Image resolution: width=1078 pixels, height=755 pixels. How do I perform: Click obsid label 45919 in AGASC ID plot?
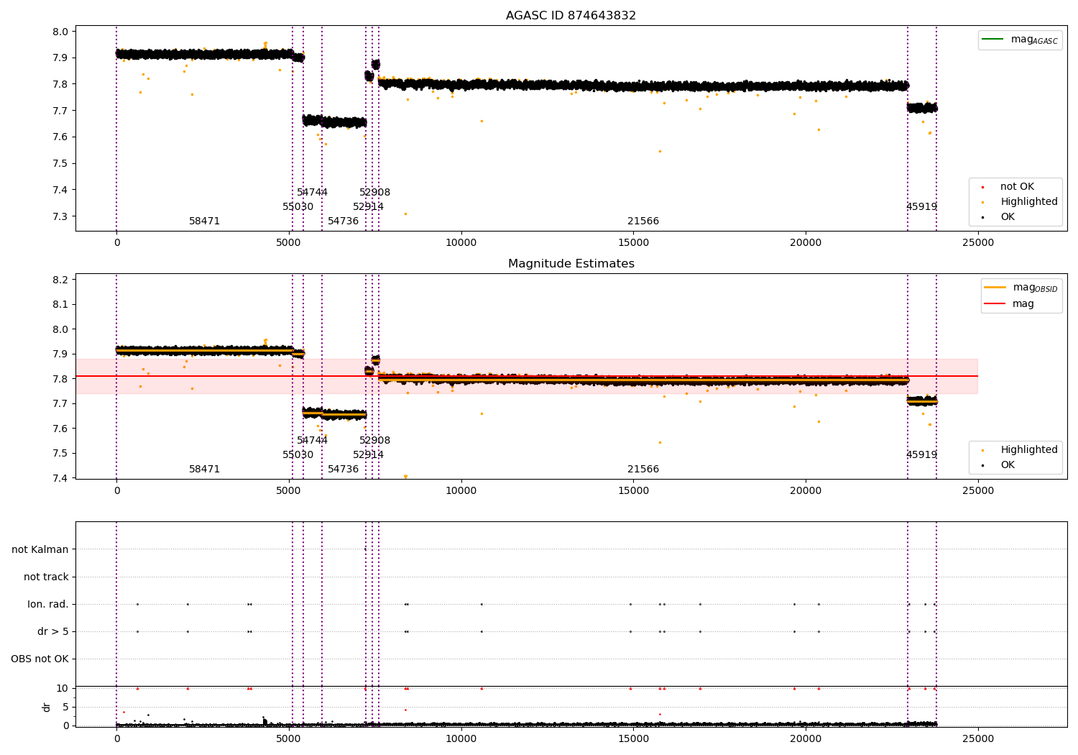pos(921,206)
